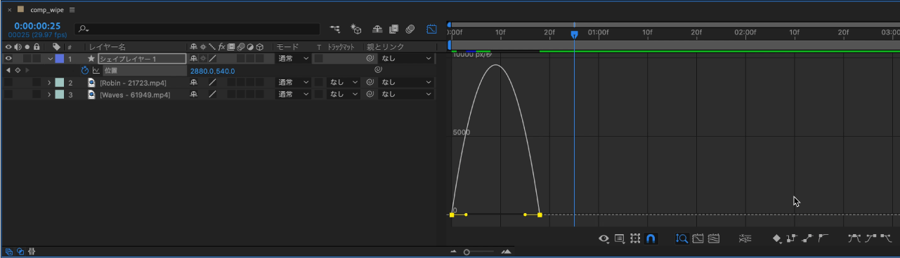900x258 pixels.
Task: Open blending mode dropdown for Robin layer
Action: point(293,83)
